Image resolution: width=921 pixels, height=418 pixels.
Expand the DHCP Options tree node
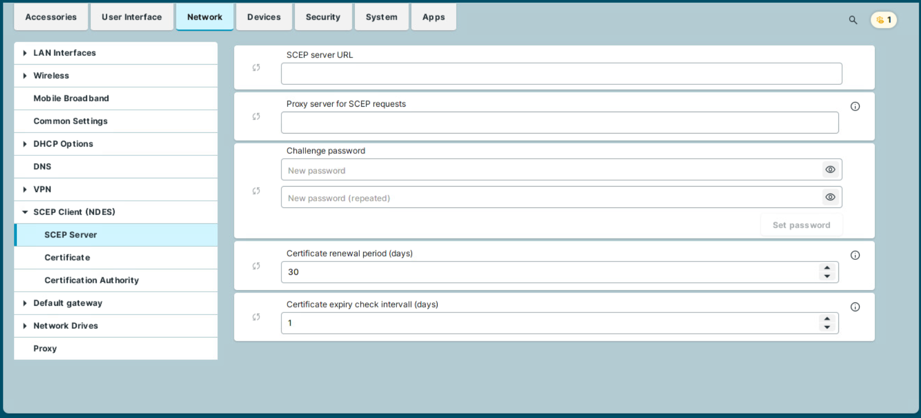coord(25,144)
